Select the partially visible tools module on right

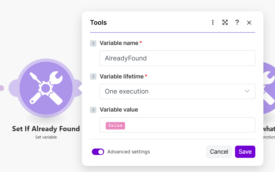click(269, 88)
